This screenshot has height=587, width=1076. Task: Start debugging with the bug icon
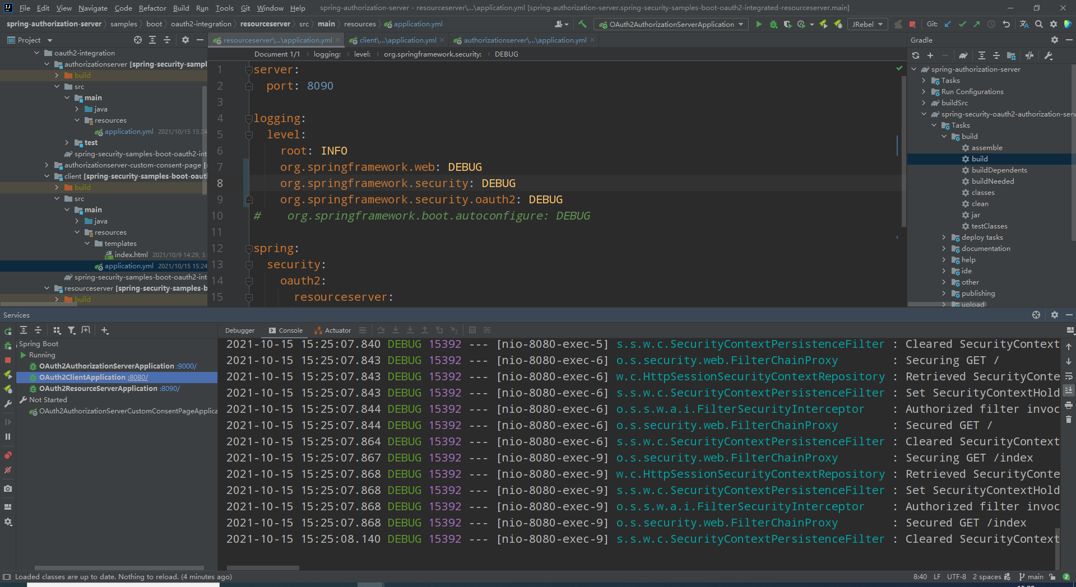click(773, 24)
